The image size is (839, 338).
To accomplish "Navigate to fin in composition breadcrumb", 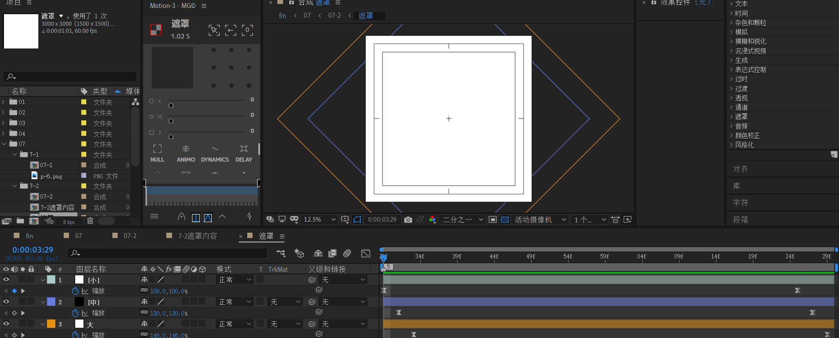I will click(282, 15).
